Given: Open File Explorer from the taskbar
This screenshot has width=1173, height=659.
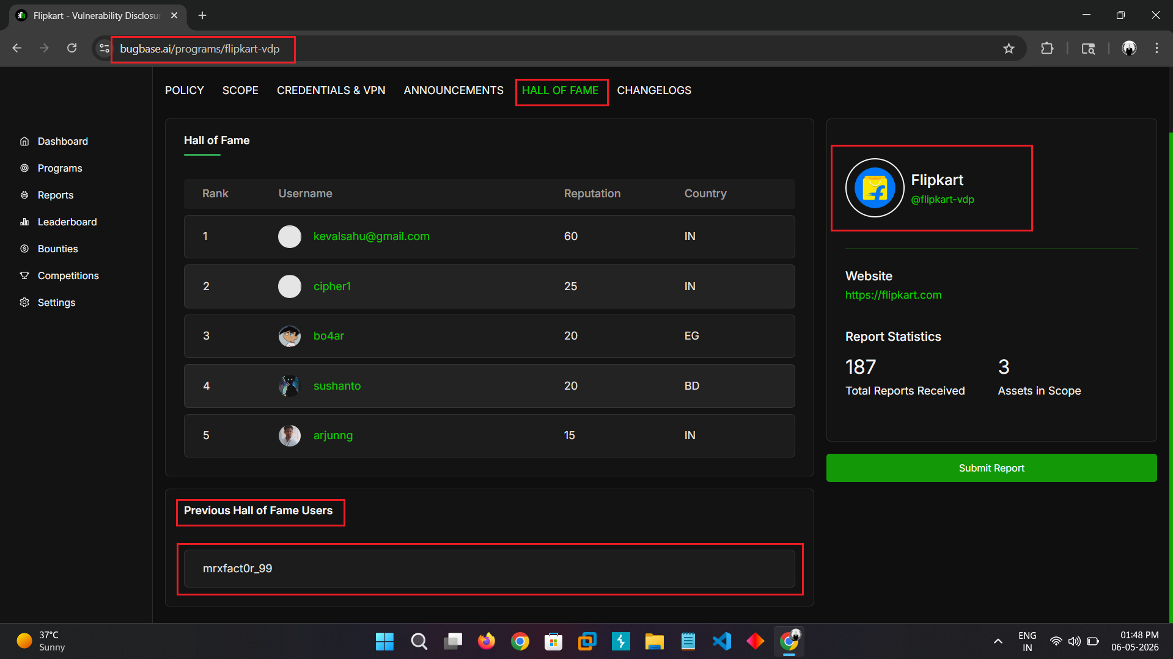Looking at the screenshot, I should [x=654, y=641].
